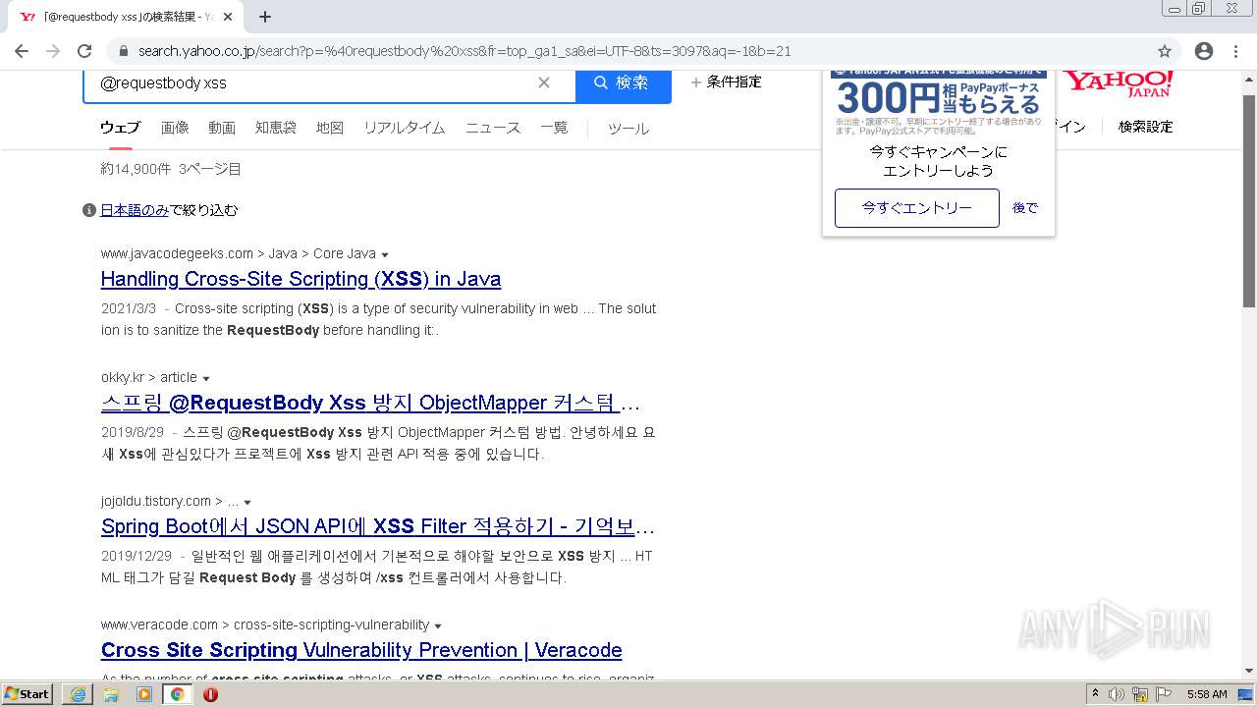Filter results with 日本語のみ link
This screenshot has width=1257, height=707.
pyautogui.click(x=135, y=210)
